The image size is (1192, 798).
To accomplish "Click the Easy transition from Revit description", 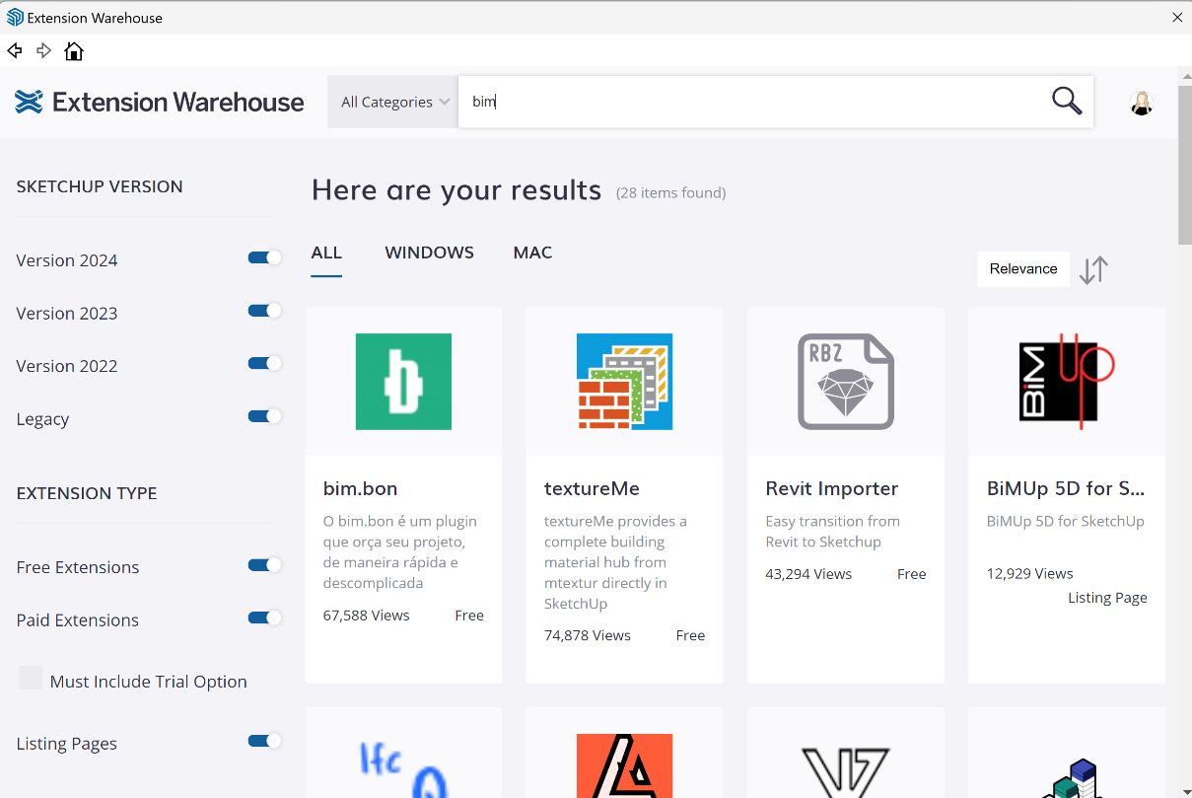I will 833,532.
